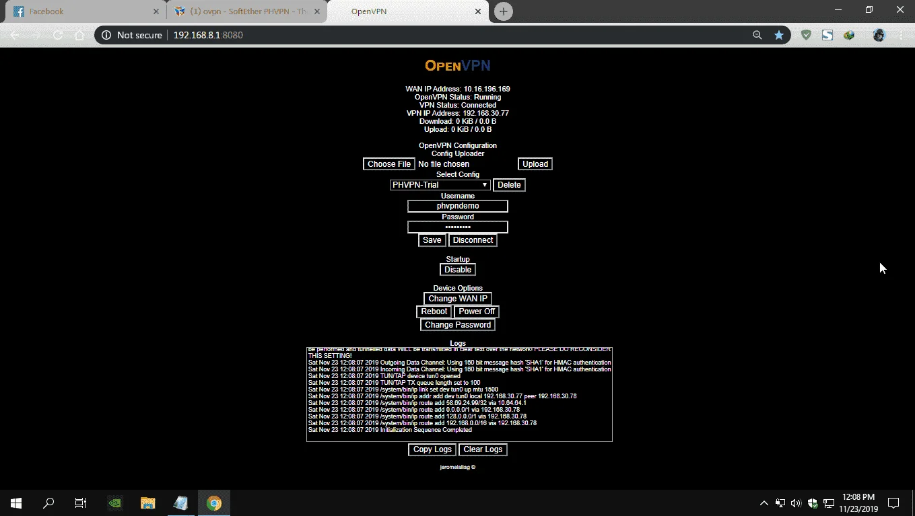
Task: Open the extension icon left of profile avatar
Action: 849,35
